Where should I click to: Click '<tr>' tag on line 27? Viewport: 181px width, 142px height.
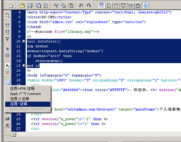tap(35, 129)
